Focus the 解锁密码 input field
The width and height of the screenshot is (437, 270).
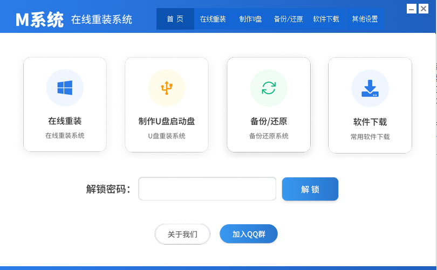[207, 189]
